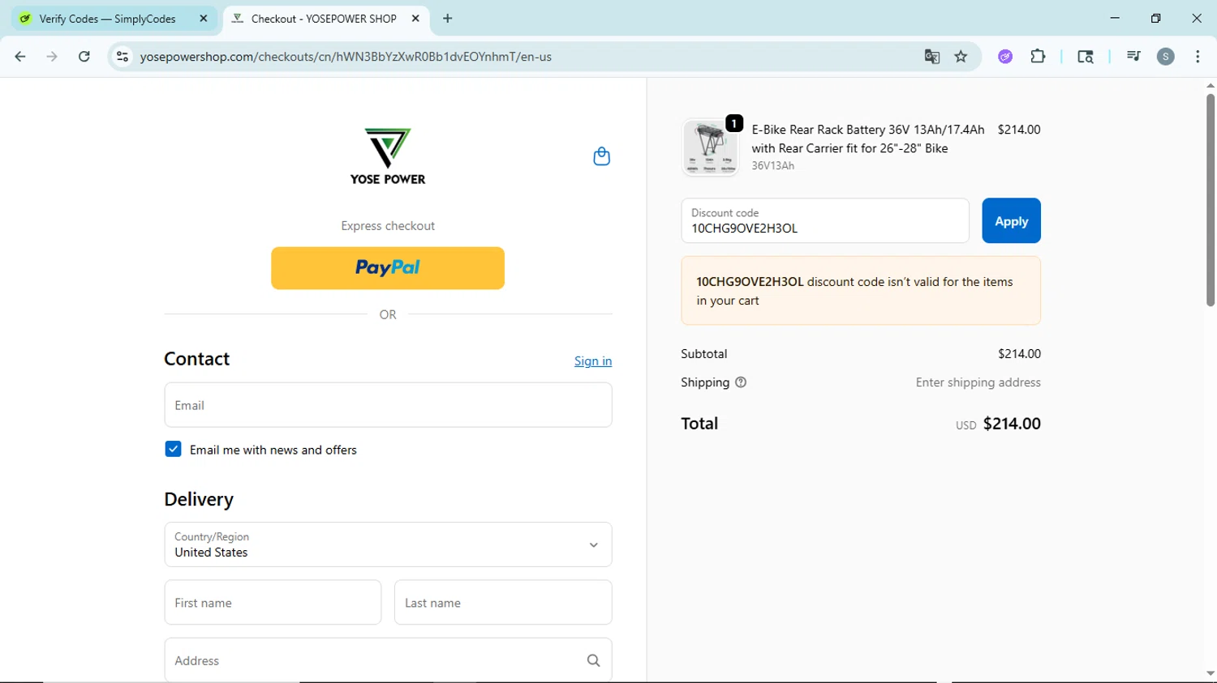Image resolution: width=1217 pixels, height=683 pixels.
Task: Click the Express checkout label
Action: click(x=388, y=226)
